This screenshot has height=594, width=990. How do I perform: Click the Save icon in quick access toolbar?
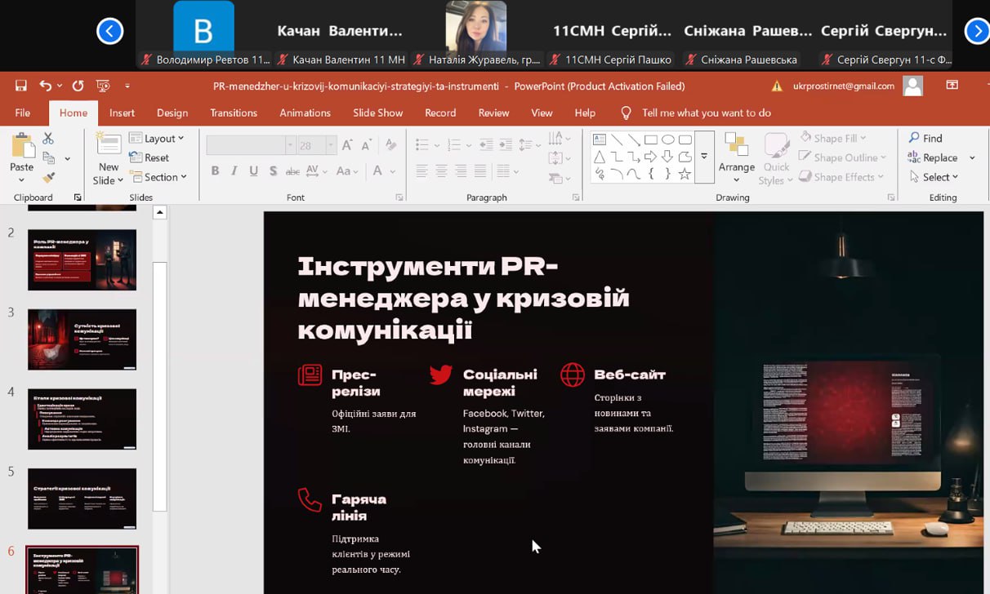coord(21,86)
